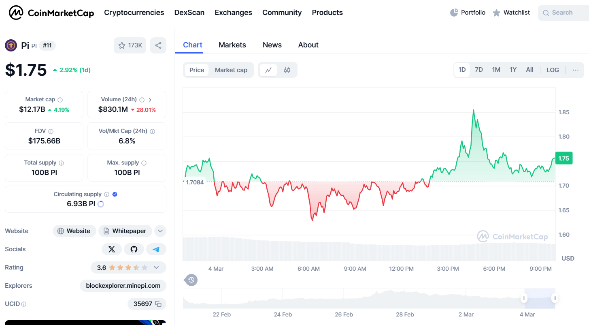Select the candlestick chart type icon
Image resolution: width=589 pixels, height=325 pixels.
287,70
